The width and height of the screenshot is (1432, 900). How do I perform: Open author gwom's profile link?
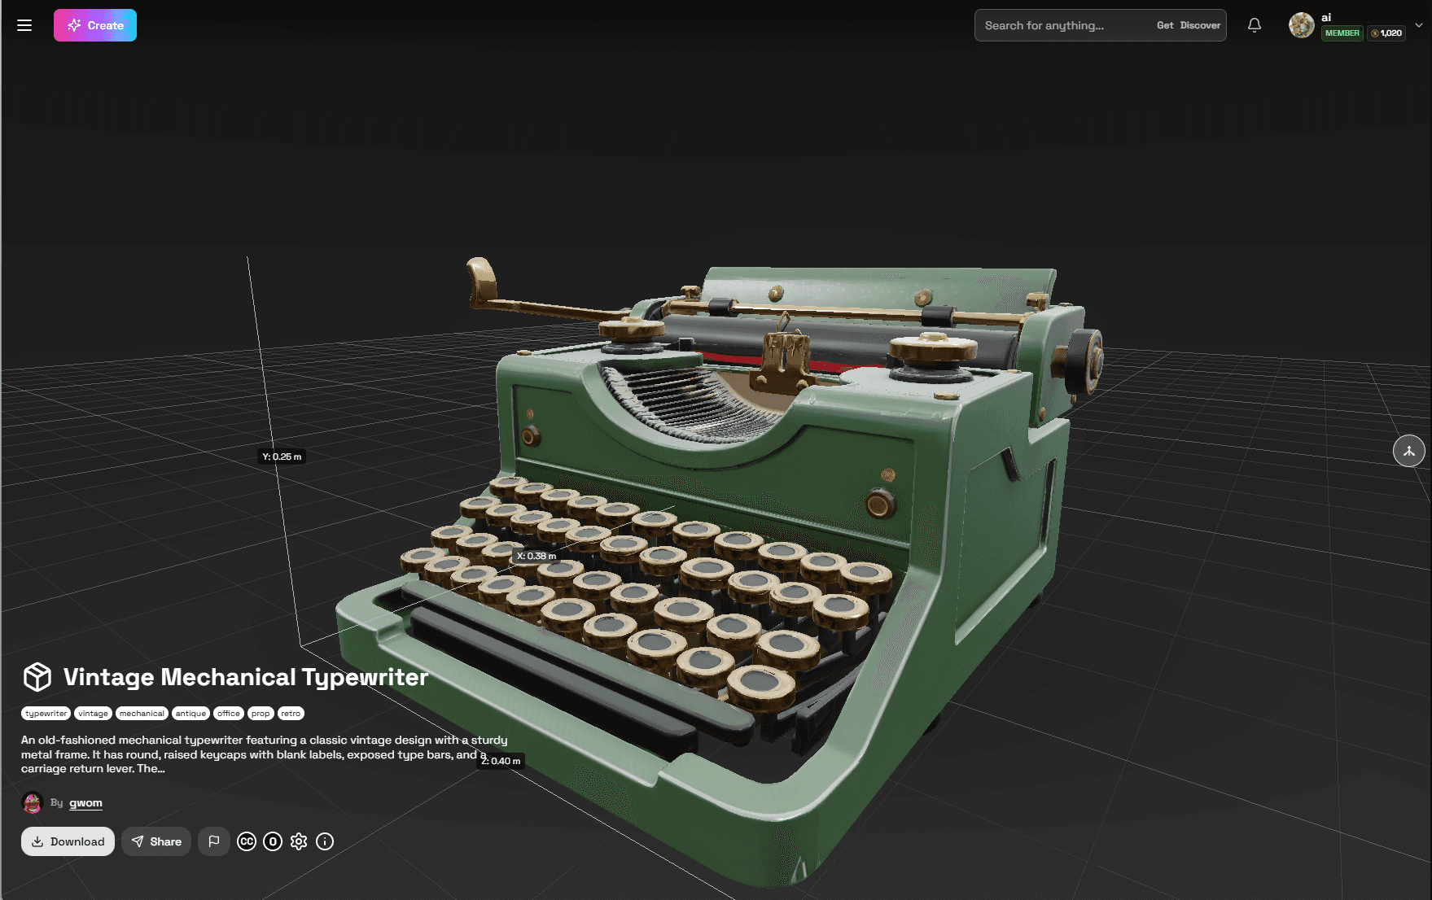click(x=85, y=803)
